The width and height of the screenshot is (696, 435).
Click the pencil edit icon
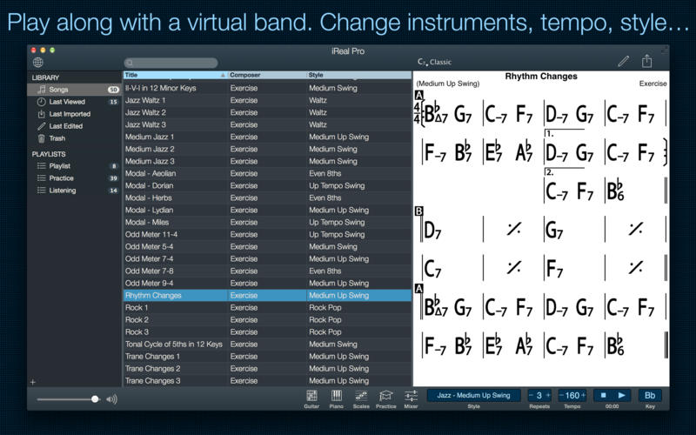click(623, 62)
